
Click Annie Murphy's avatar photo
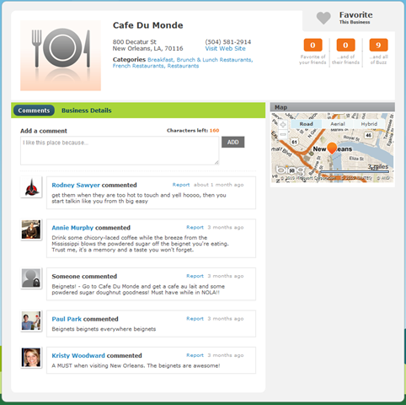pos(31,229)
